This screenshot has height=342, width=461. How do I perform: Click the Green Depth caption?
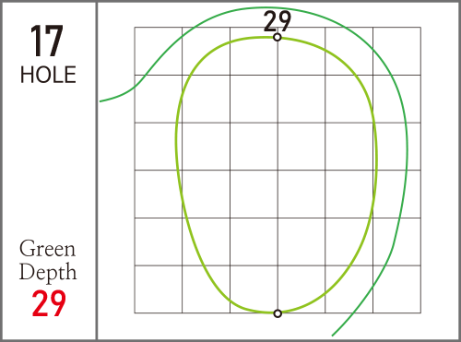48,260
